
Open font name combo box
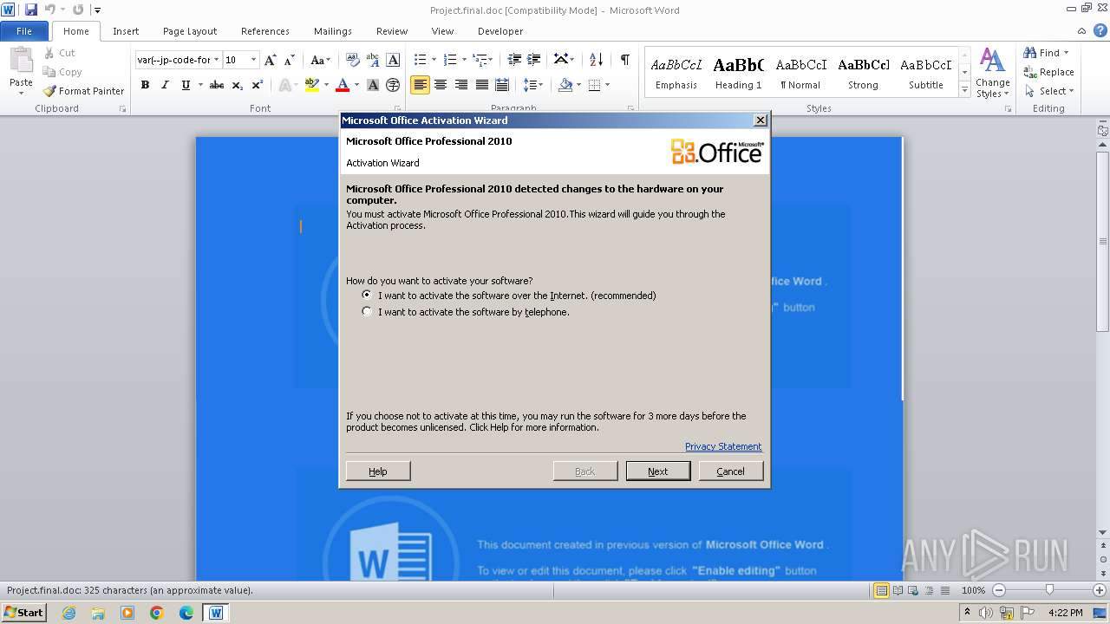tap(178, 60)
